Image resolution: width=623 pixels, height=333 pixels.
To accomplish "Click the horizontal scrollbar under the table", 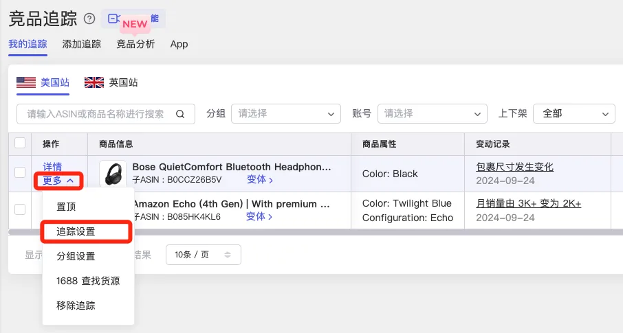I will 316,232.
